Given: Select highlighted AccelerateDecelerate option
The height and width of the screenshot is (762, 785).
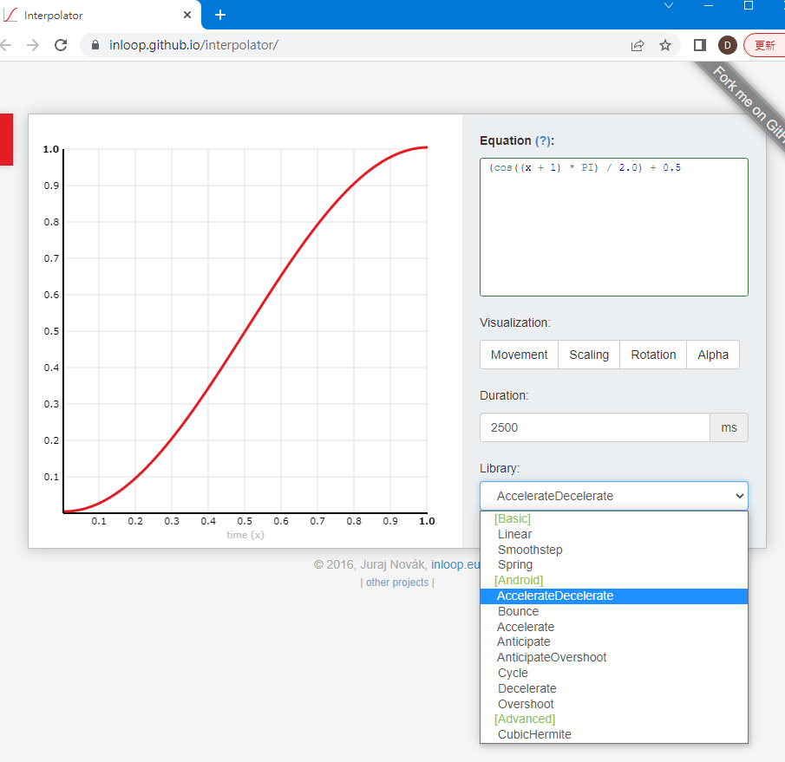Looking at the screenshot, I should pos(614,596).
